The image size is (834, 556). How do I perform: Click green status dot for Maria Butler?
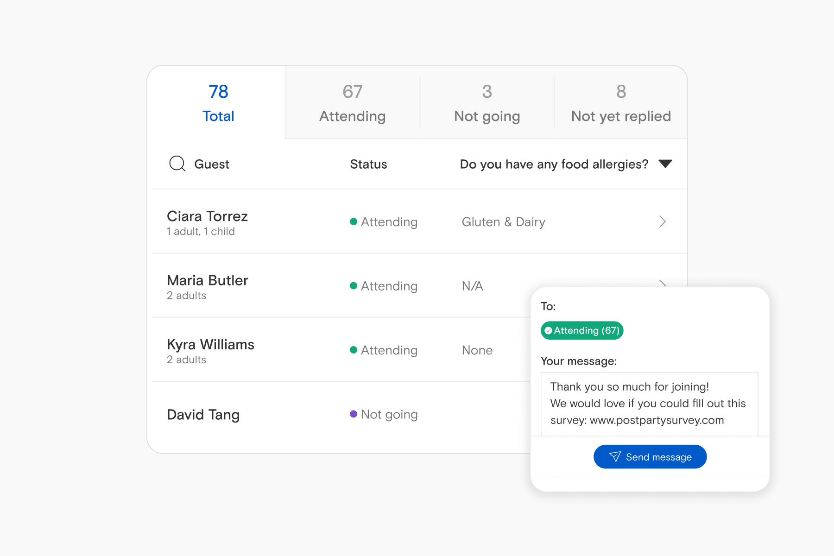coord(354,286)
